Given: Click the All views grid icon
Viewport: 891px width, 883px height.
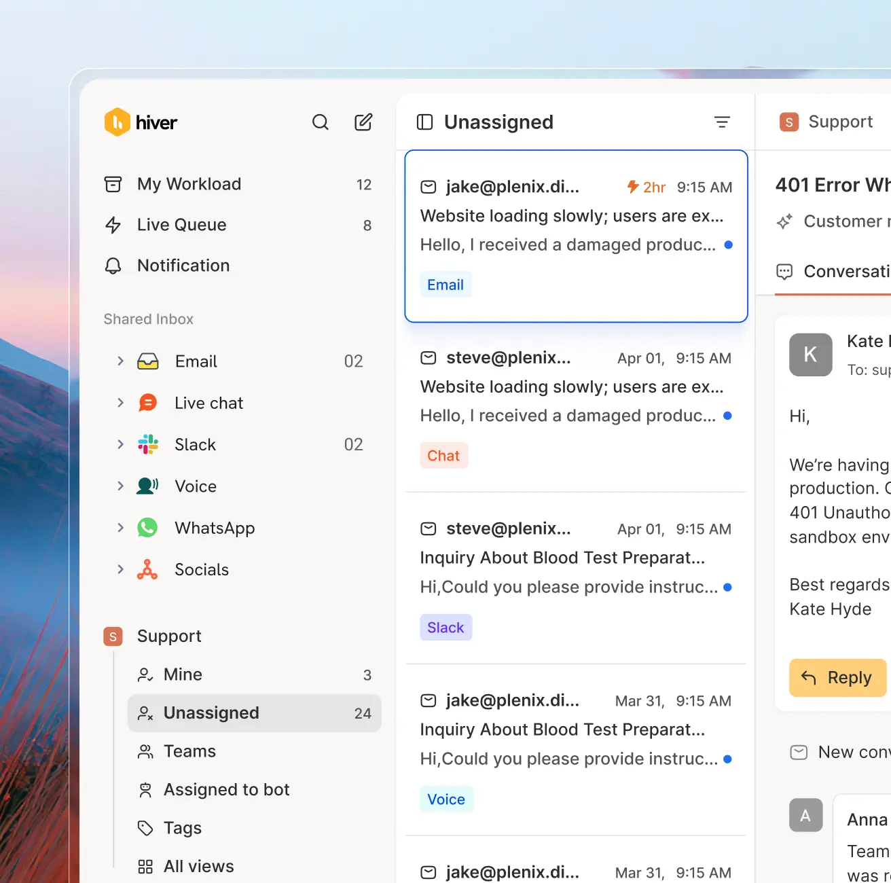Looking at the screenshot, I should (145, 867).
